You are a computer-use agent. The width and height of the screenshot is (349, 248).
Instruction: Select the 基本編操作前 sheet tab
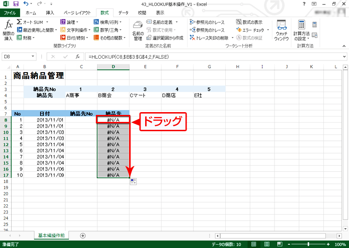pos(51,235)
